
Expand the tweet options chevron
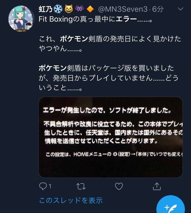(x=181, y=9)
